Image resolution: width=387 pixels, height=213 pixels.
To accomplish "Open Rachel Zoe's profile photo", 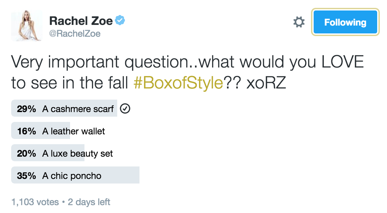I will pyautogui.click(x=27, y=26).
